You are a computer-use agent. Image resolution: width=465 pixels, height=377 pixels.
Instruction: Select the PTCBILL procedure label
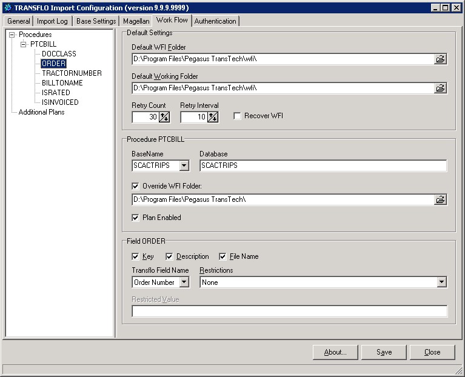[43, 44]
